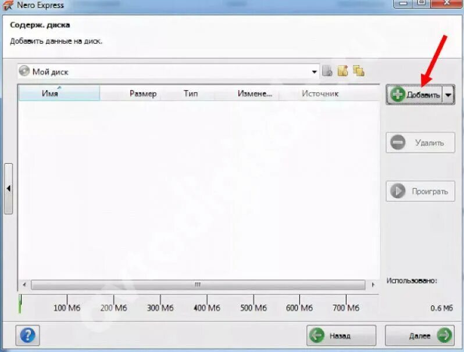Click the 200 Мб capacity marker
This screenshot has width=464, height=352.
(x=113, y=308)
